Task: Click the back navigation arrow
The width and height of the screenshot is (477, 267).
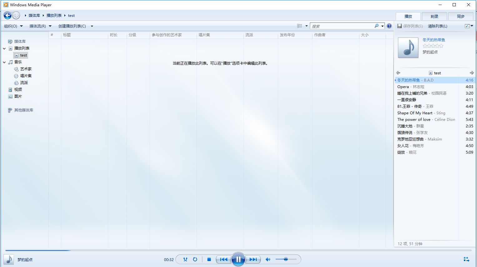Action: pyautogui.click(x=7, y=15)
